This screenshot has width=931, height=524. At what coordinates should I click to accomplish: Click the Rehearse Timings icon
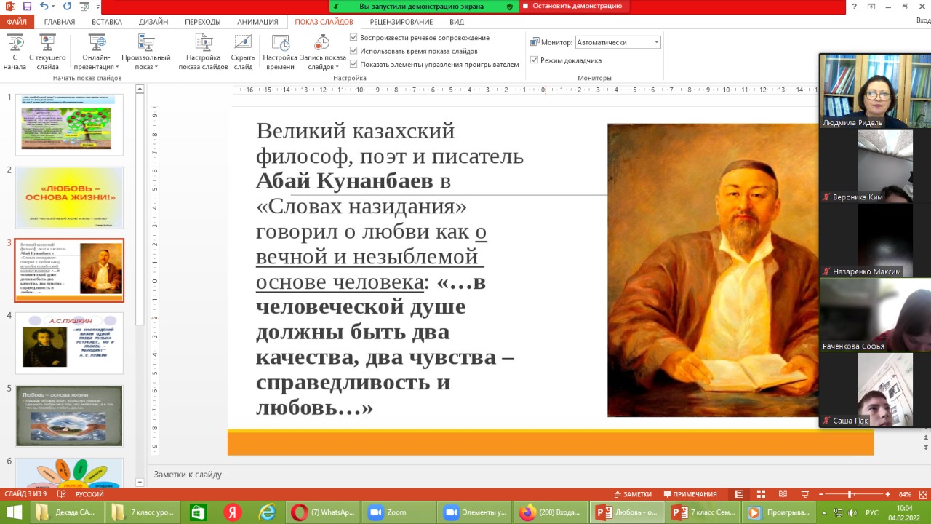280,51
